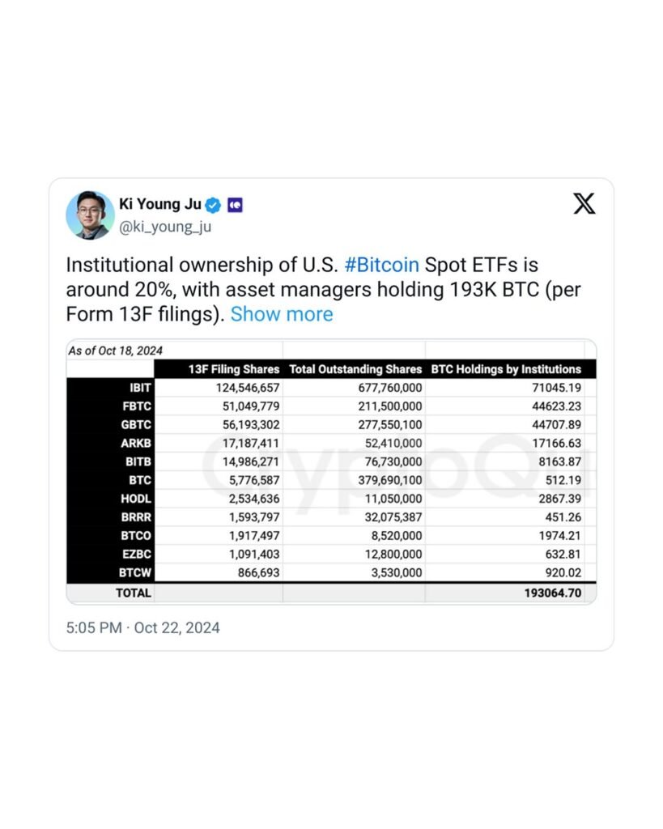Click the Ki Young Ju display name
The height and width of the screenshot is (829, 663).
(x=159, y=204)
